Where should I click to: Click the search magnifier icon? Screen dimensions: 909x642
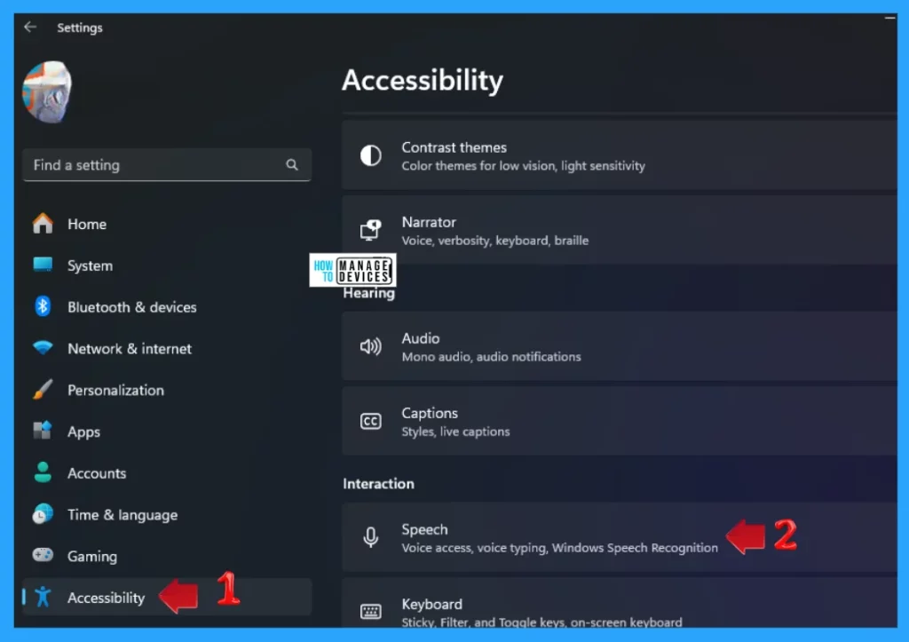(291, 165)
